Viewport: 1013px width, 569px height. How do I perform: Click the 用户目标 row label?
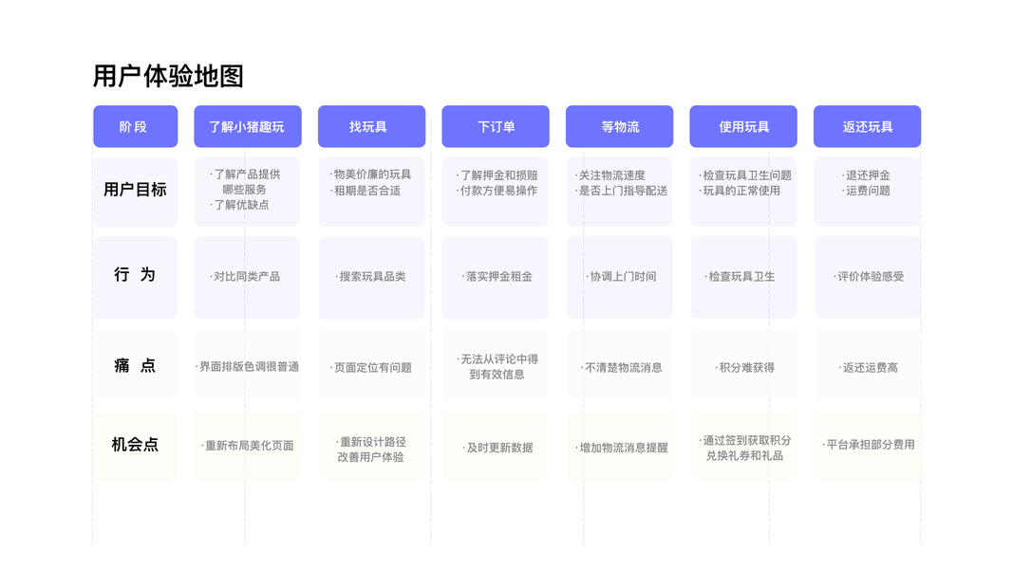(x=135, y=192)
